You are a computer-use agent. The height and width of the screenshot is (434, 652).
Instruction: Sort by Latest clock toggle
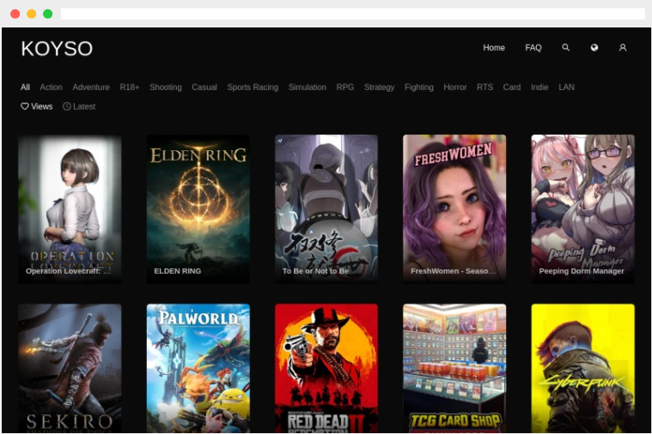click(x=79, y=106)
